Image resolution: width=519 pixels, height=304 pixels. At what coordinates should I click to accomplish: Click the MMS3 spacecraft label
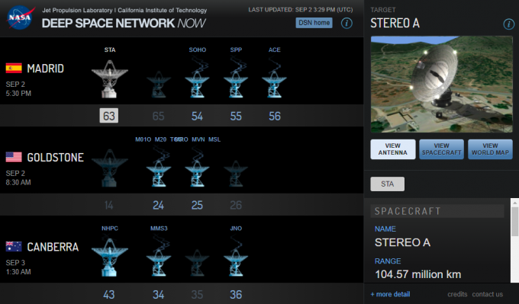[159, 229]
